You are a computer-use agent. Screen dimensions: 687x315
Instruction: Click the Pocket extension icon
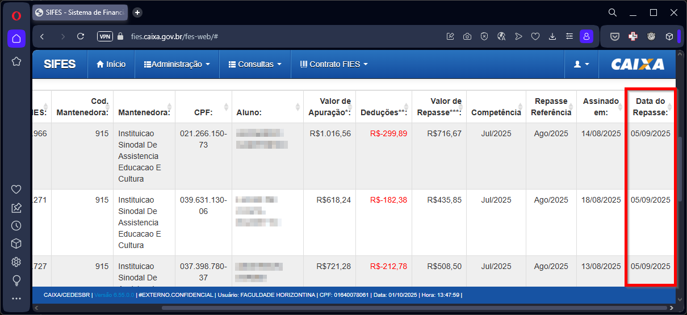point(614,36)
